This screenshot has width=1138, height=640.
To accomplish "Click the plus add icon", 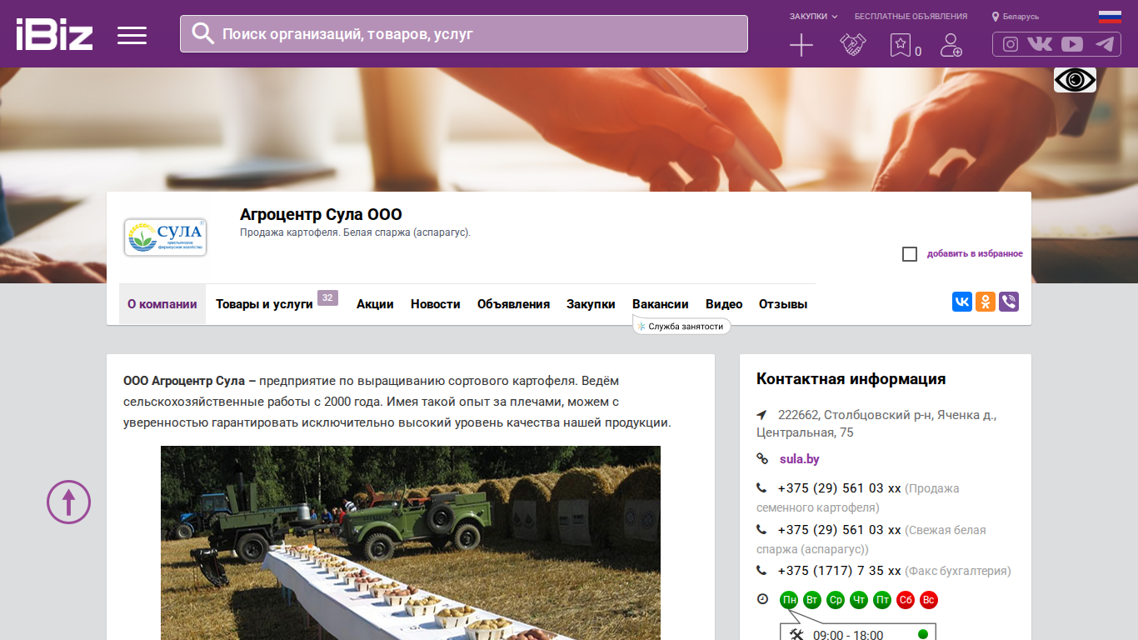I will point(801,45).
